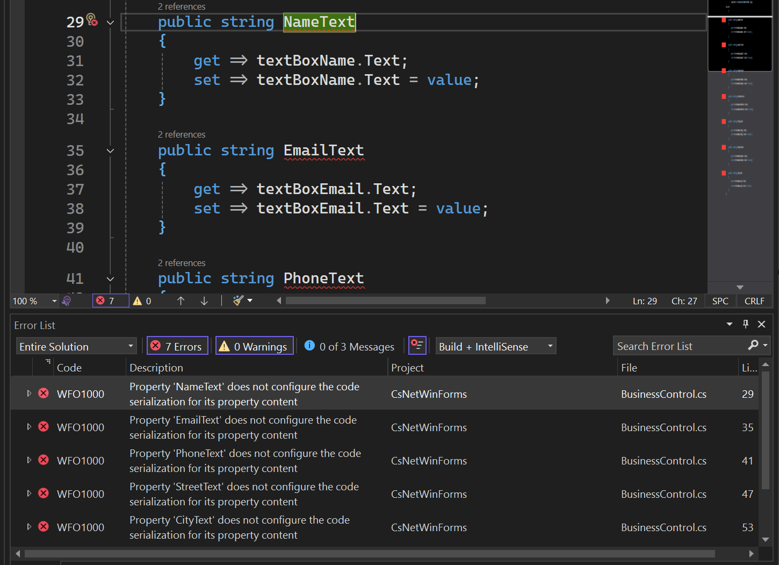
Task: Pin the Error List panel
Action: point(746,324)
